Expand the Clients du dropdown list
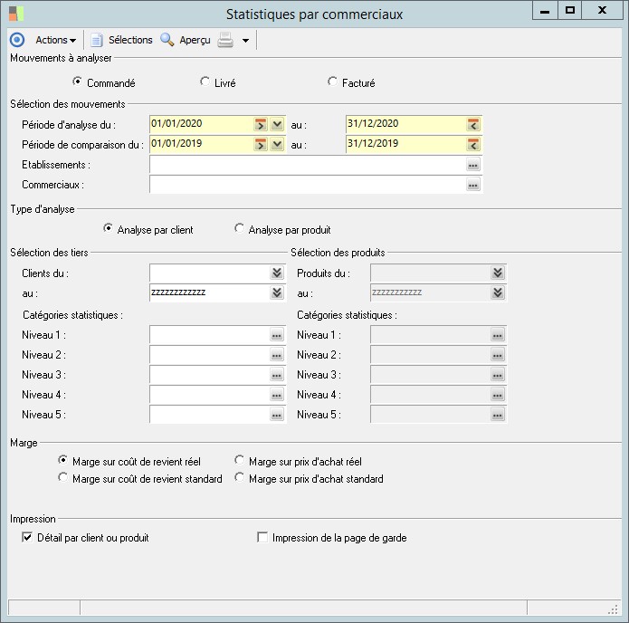Image resolution: width=629 pixels, height=623 pixels. pyautogui.click(x=276, y=273)
